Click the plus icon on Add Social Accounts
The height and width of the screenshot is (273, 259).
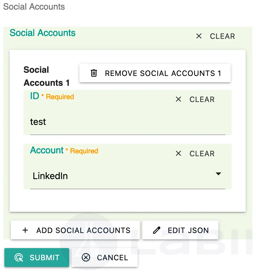[25, 230]
